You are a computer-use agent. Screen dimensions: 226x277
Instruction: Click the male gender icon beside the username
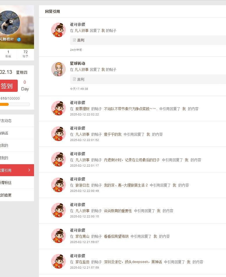coord(19,39)
